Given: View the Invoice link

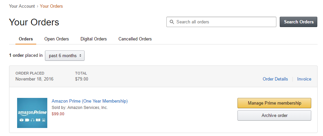Looking at the screenshot, I should 304,79.
